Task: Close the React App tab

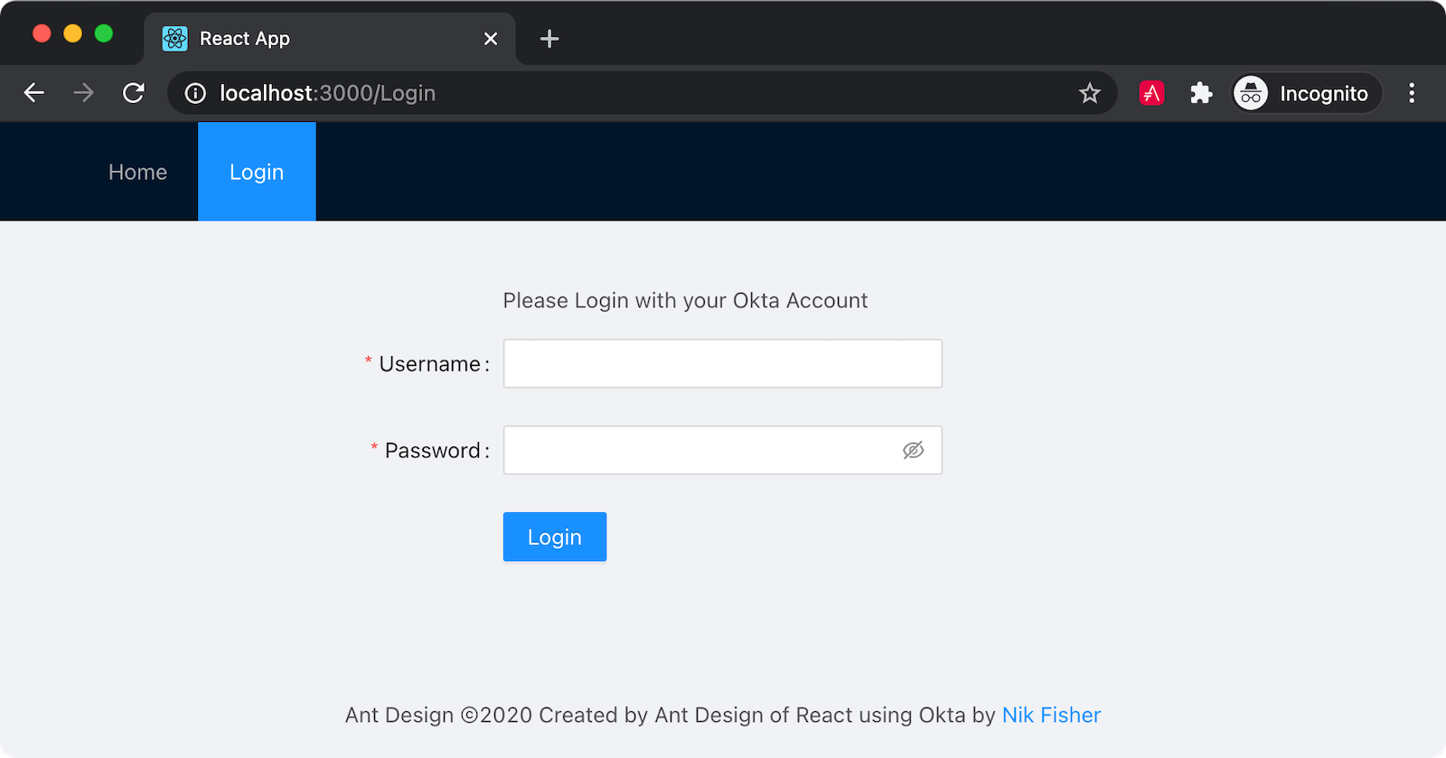Action: click(491, 39)
